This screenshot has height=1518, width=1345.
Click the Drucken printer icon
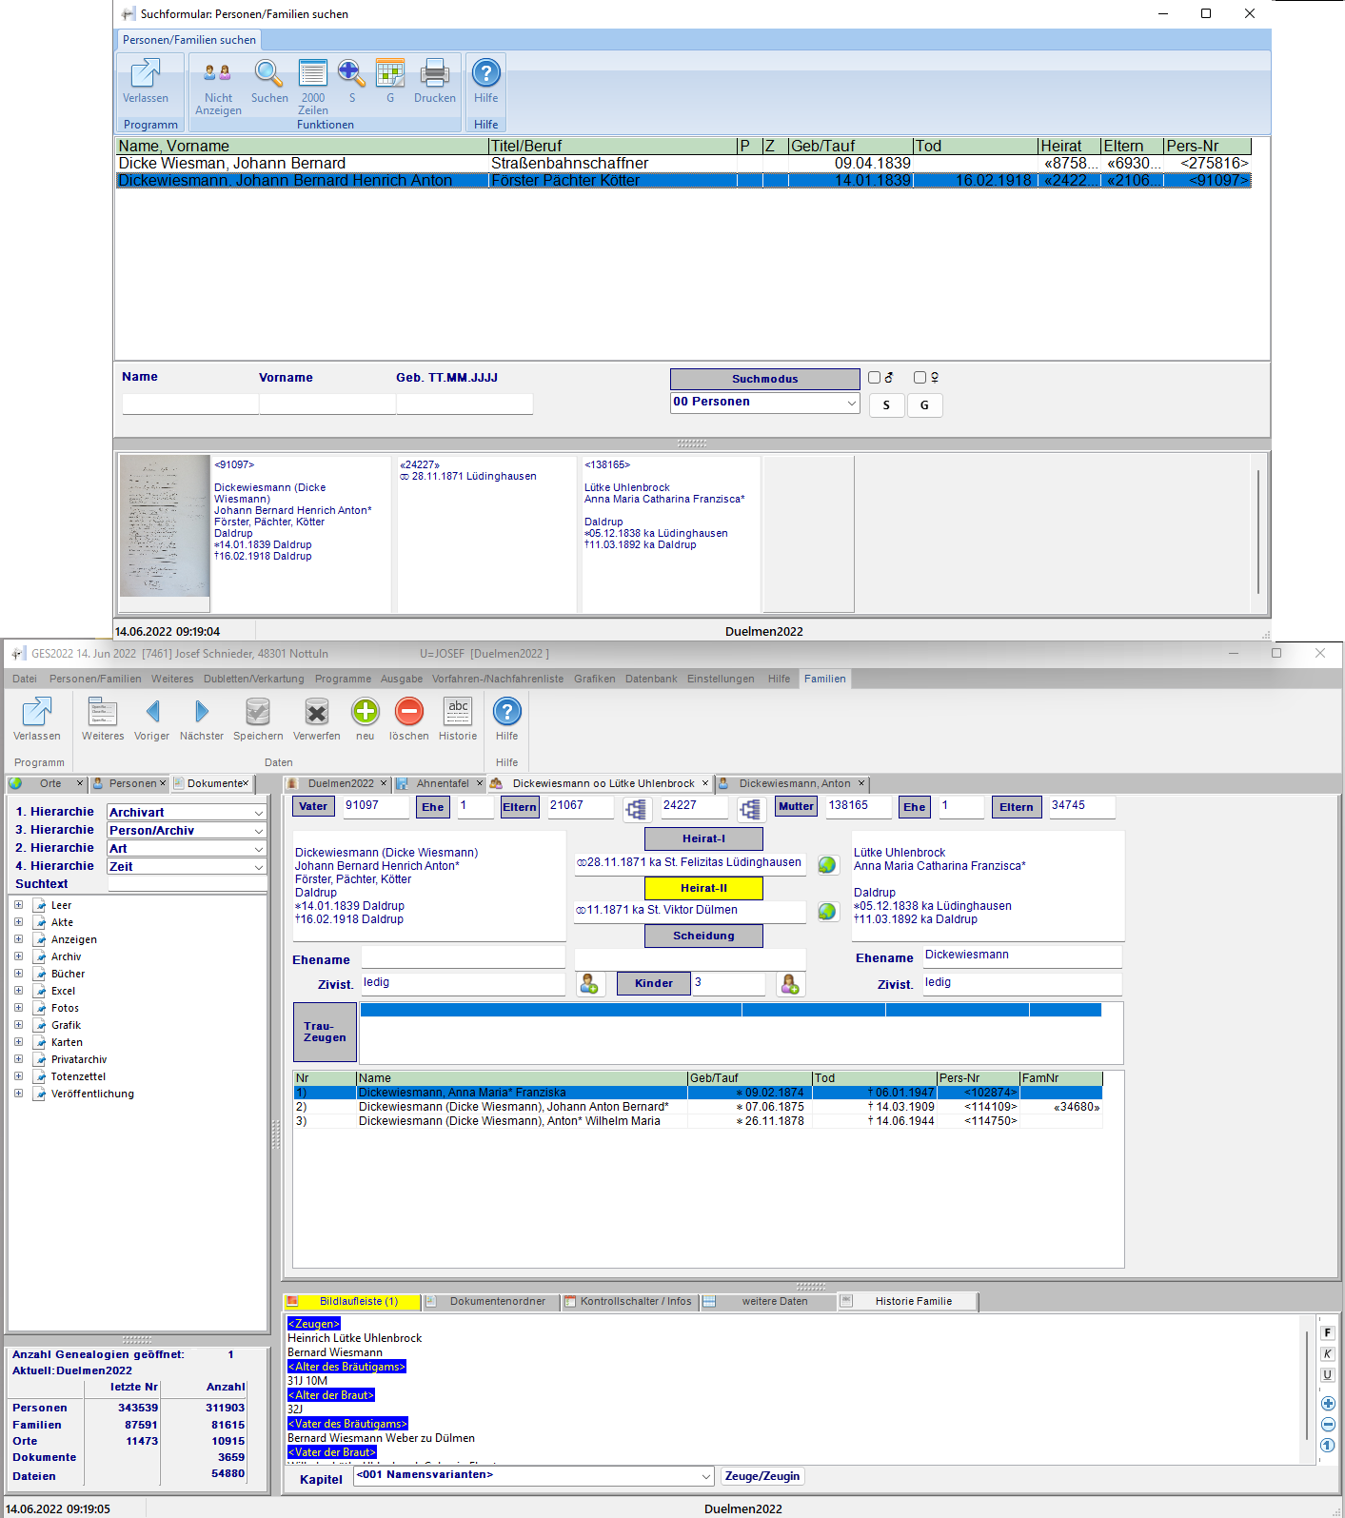point(434,74)
